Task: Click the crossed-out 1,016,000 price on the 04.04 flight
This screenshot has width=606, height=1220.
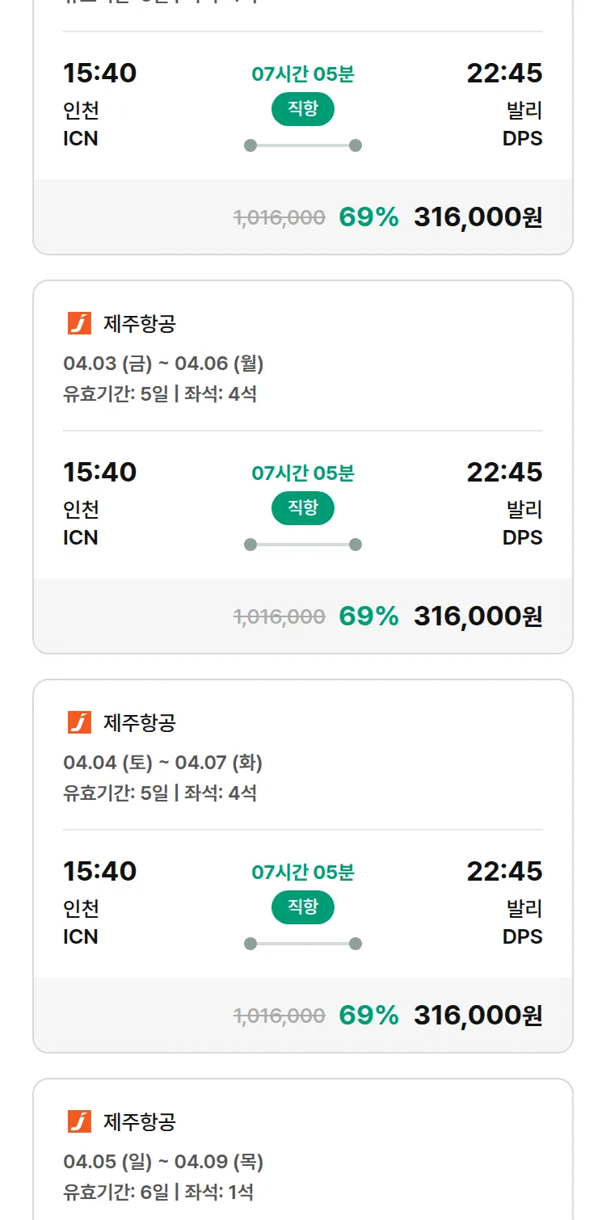Action: (x=280, y=1016)
